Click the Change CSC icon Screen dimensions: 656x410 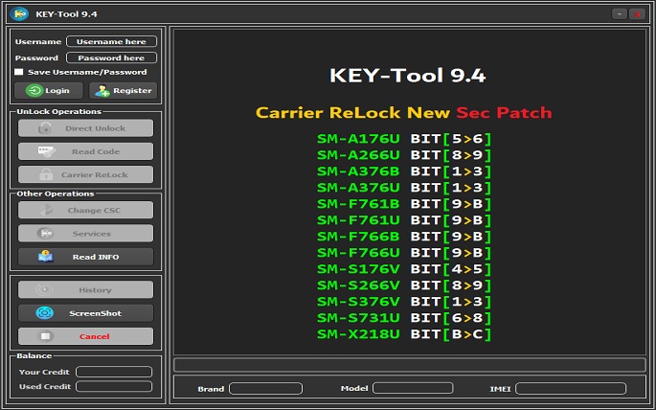[x=46, y=210]
